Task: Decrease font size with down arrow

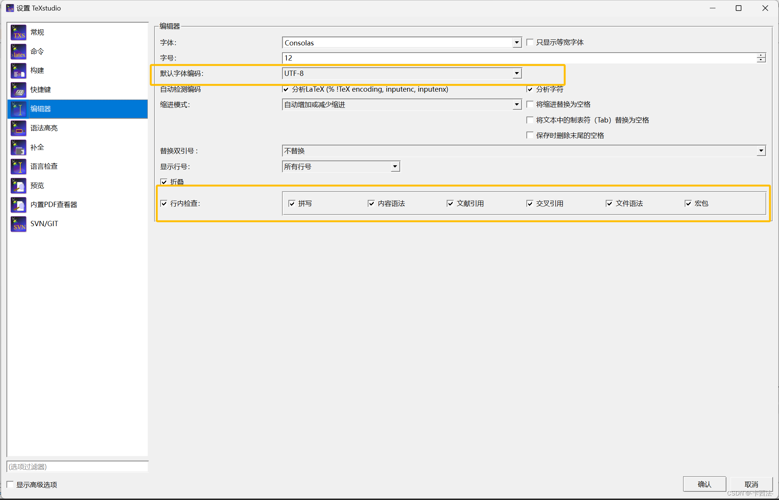Action: [761, 60]
